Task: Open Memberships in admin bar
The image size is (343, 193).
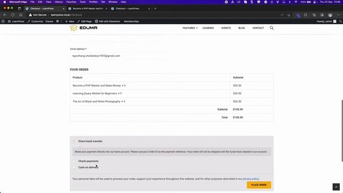Action: click(131, 21)
